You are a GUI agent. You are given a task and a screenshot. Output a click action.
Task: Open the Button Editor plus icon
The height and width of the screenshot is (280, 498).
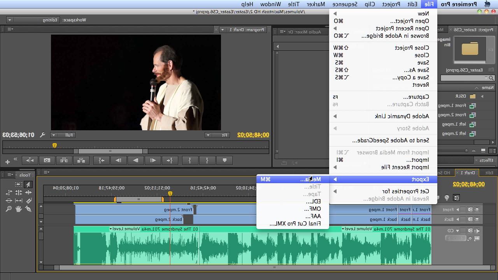coord(7,161)
